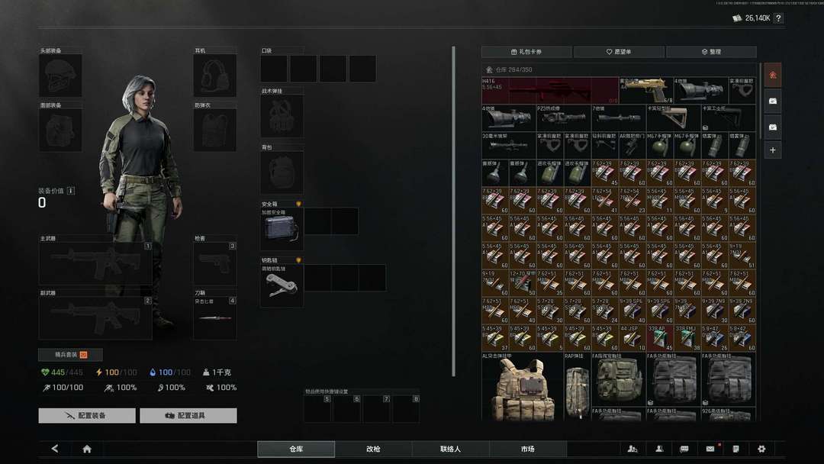Click the 礼包卡券 gift coupons button

pos(526,51)
